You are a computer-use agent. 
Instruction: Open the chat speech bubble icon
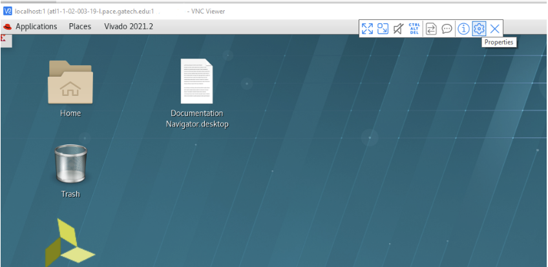[447, 28]
